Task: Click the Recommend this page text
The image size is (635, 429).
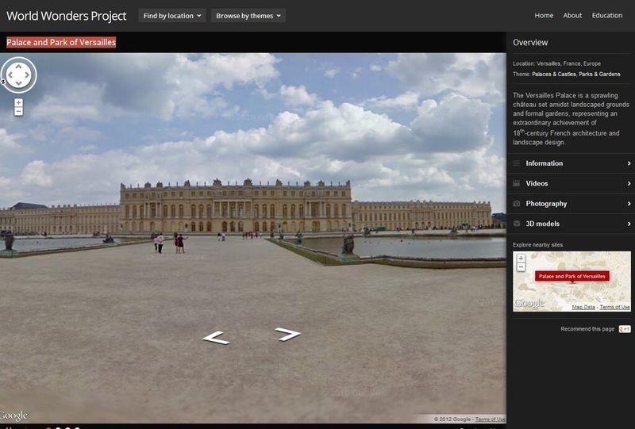Action: pos(587,329)
